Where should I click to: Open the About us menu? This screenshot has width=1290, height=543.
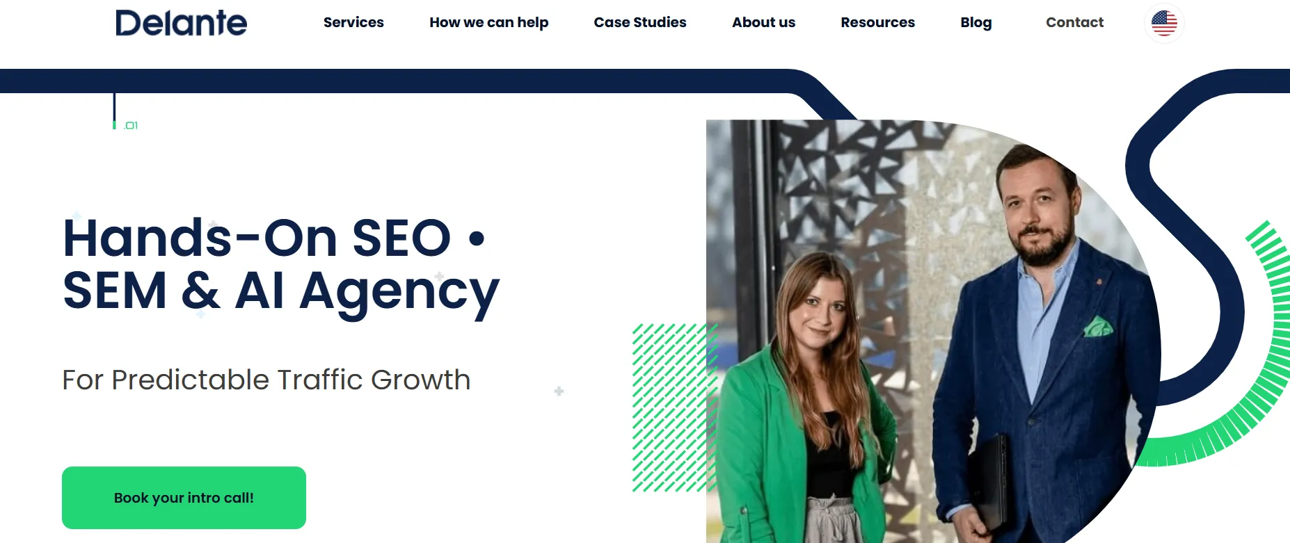tap(763, 22)
